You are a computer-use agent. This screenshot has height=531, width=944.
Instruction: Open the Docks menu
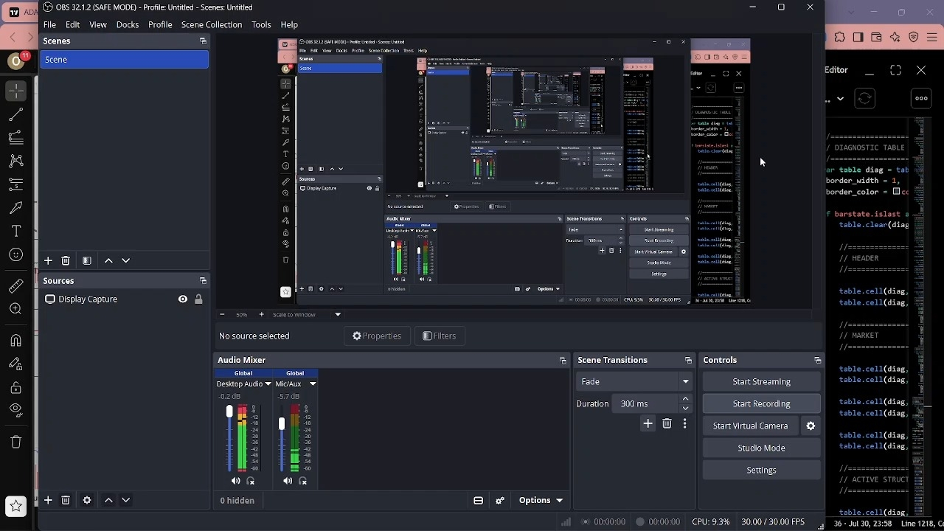tap(128, 24)
